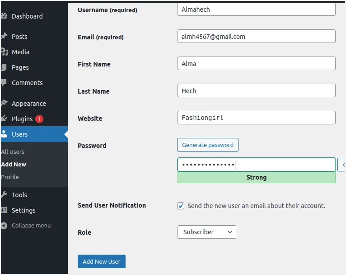Viewport: 346px width, 275px height.
Task: Click the Generate password button
Action: tap(207, 145)
